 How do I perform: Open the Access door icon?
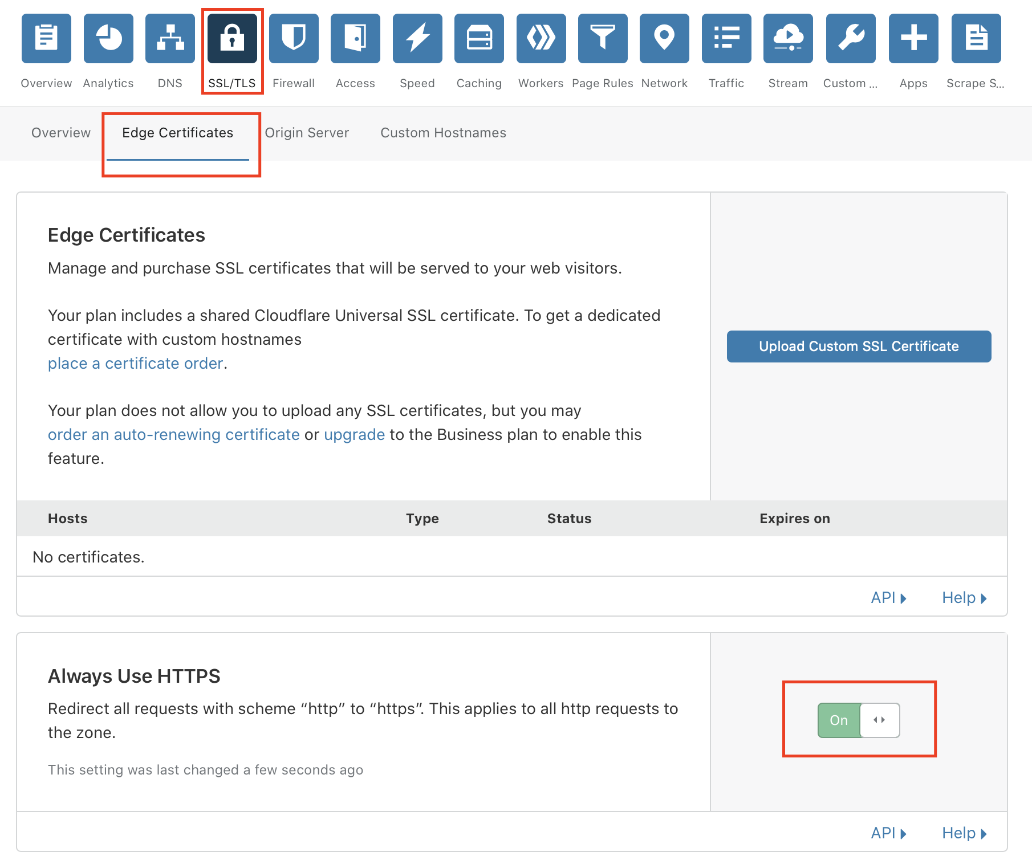click(355, 38)
